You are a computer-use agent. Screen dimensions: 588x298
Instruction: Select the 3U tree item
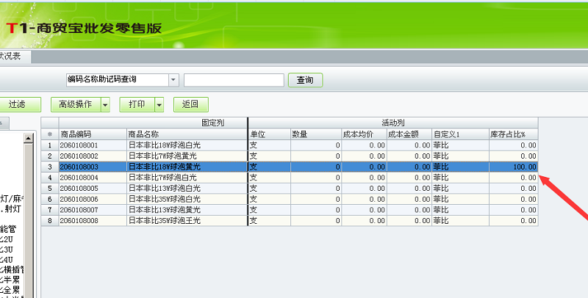coord(7,250)
